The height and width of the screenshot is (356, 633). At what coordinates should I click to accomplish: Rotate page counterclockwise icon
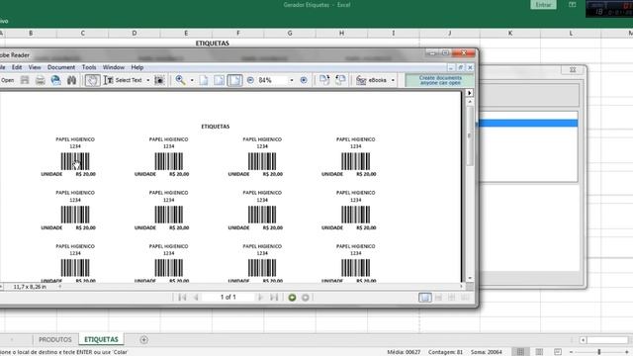coord(340,80)
